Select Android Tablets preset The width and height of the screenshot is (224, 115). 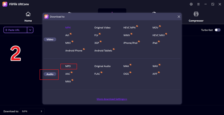(103, 51)
